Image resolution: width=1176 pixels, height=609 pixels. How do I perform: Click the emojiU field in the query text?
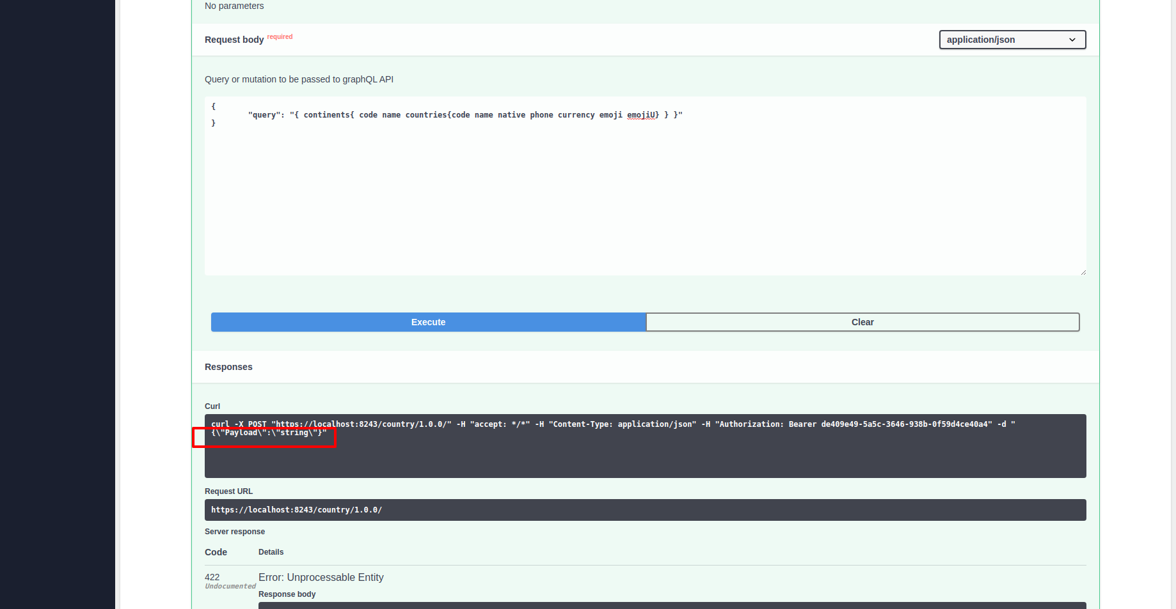click(642, 115)
